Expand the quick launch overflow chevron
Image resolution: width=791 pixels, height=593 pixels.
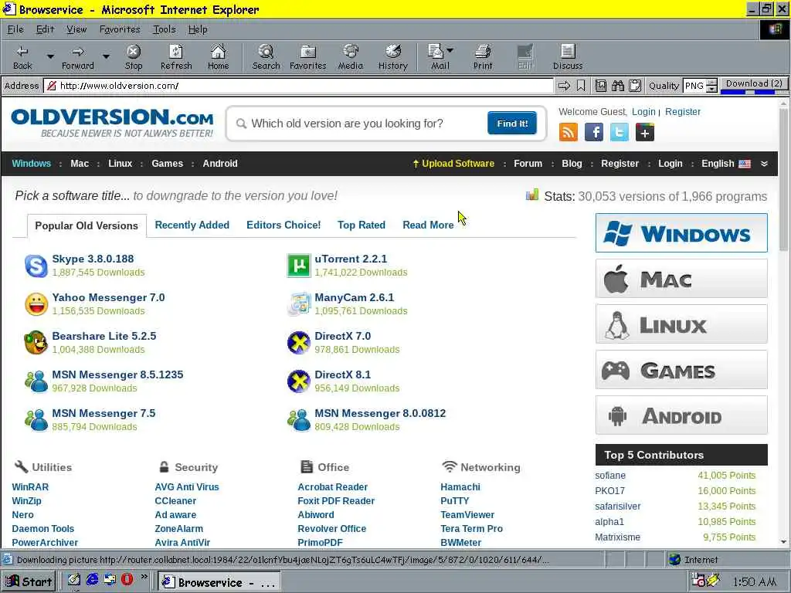(144, 576)
